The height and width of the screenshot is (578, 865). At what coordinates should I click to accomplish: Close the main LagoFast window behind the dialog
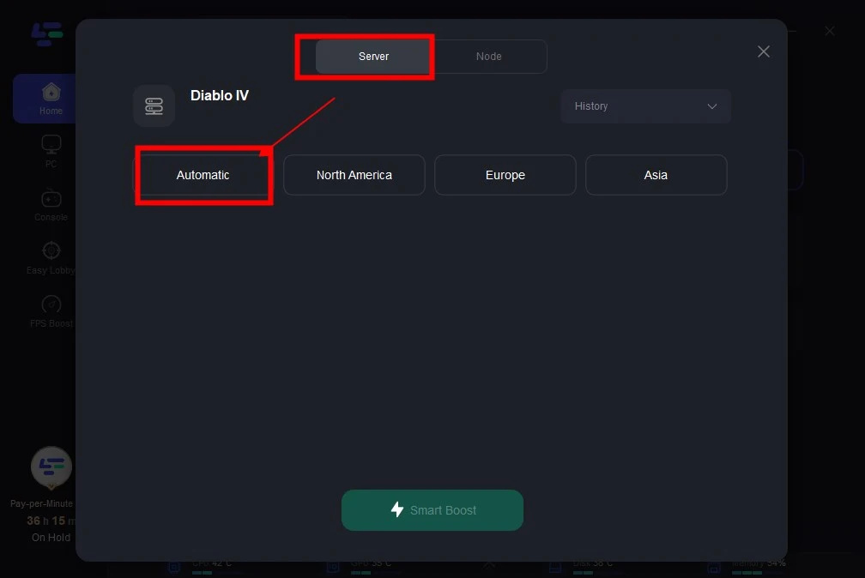point(830,31)
